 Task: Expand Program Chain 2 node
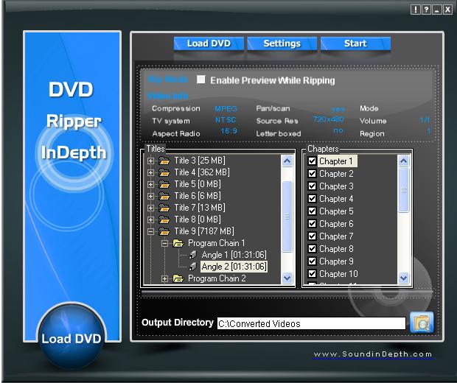coord(164,278)
